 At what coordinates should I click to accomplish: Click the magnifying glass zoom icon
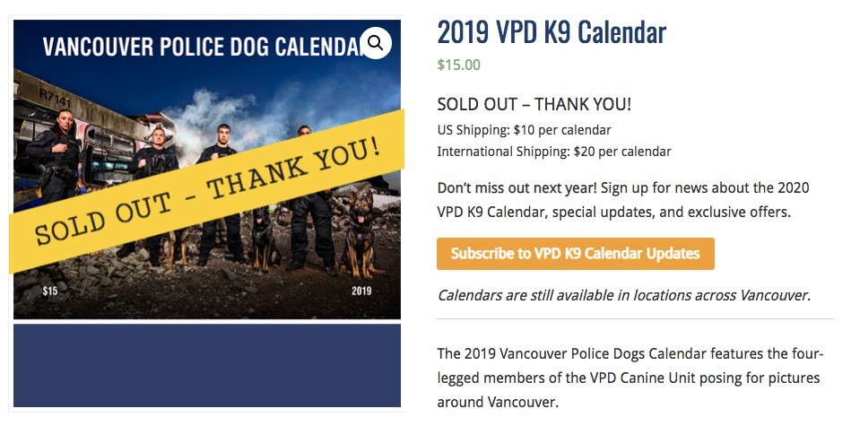click(376, 42)
